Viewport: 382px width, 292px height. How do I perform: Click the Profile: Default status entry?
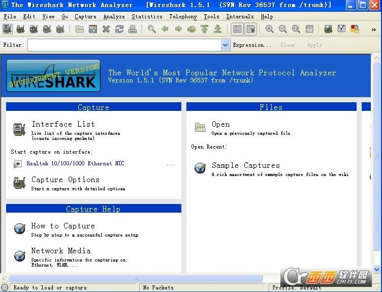point(297,287)
